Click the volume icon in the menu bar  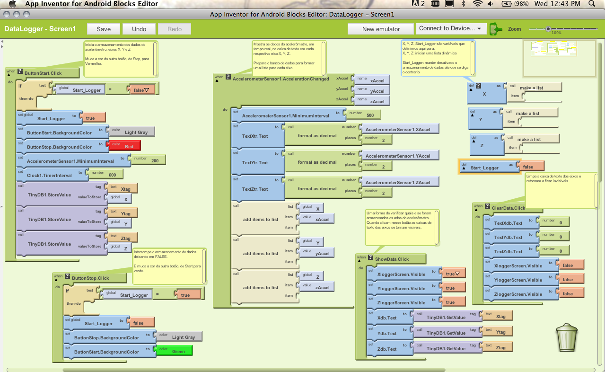(x=491, y=4)
